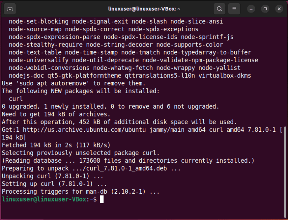
Task: Click the blinking terminal cursor
Action: tap(102, 199)
